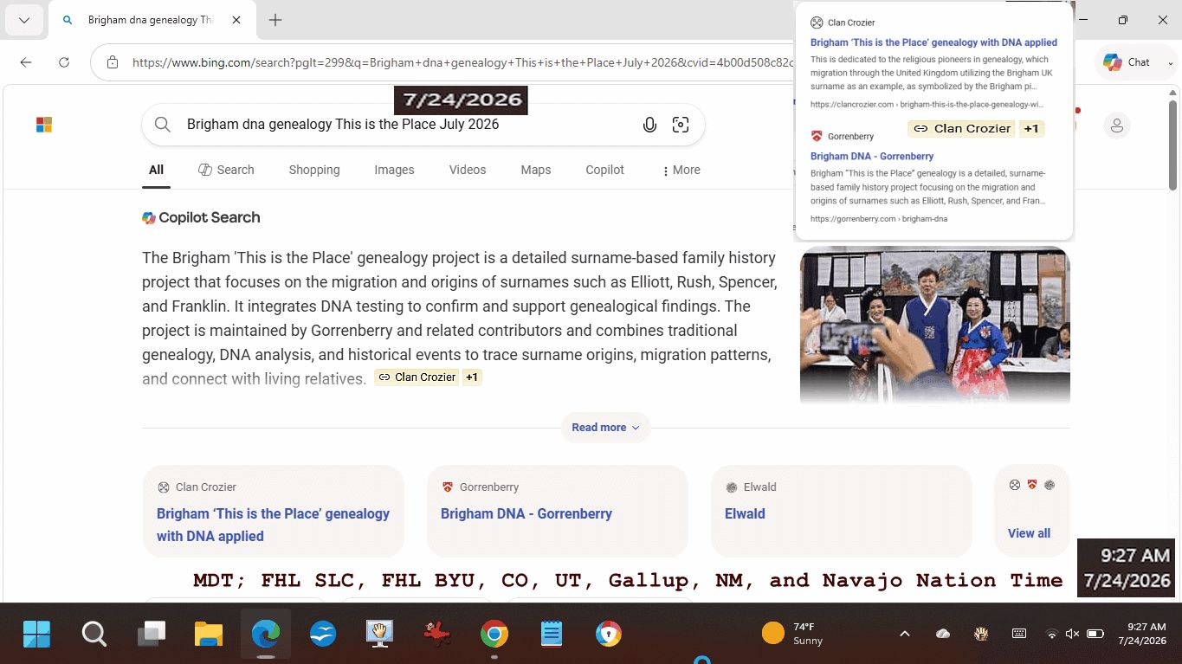
Task: Expand the answer with Read more
Action: 605,428
